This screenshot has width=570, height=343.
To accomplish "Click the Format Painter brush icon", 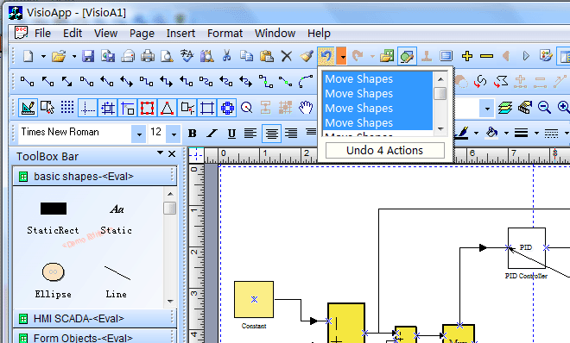I will pyautogui.click(x=307, y=56).
